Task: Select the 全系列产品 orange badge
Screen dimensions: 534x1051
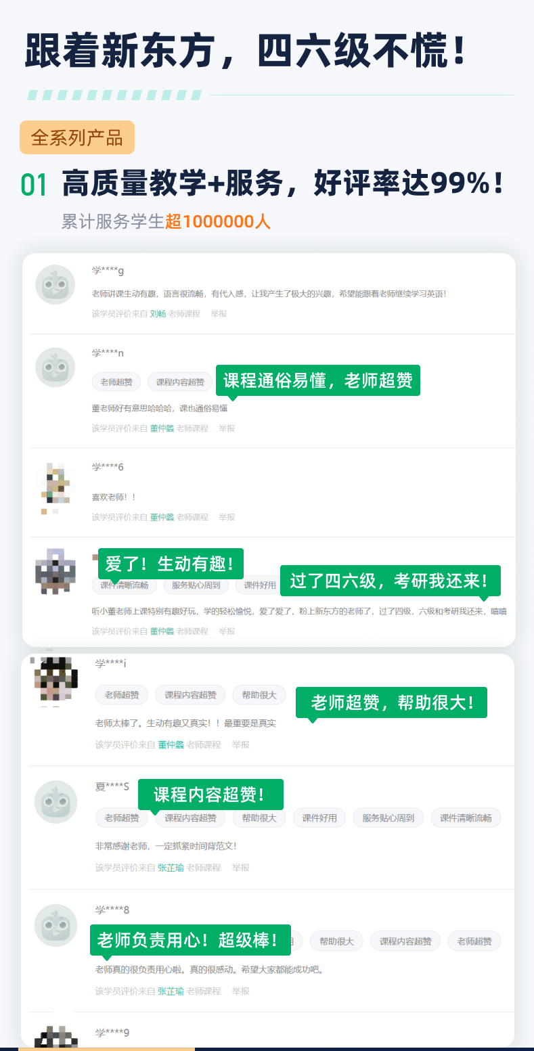Action: point(77,137)
